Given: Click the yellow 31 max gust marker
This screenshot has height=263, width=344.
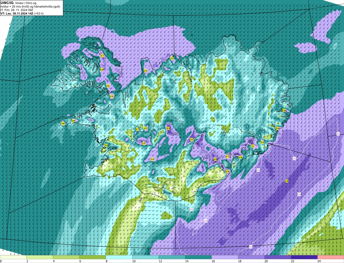Looking at the screenshot, I should pos(253,146).
